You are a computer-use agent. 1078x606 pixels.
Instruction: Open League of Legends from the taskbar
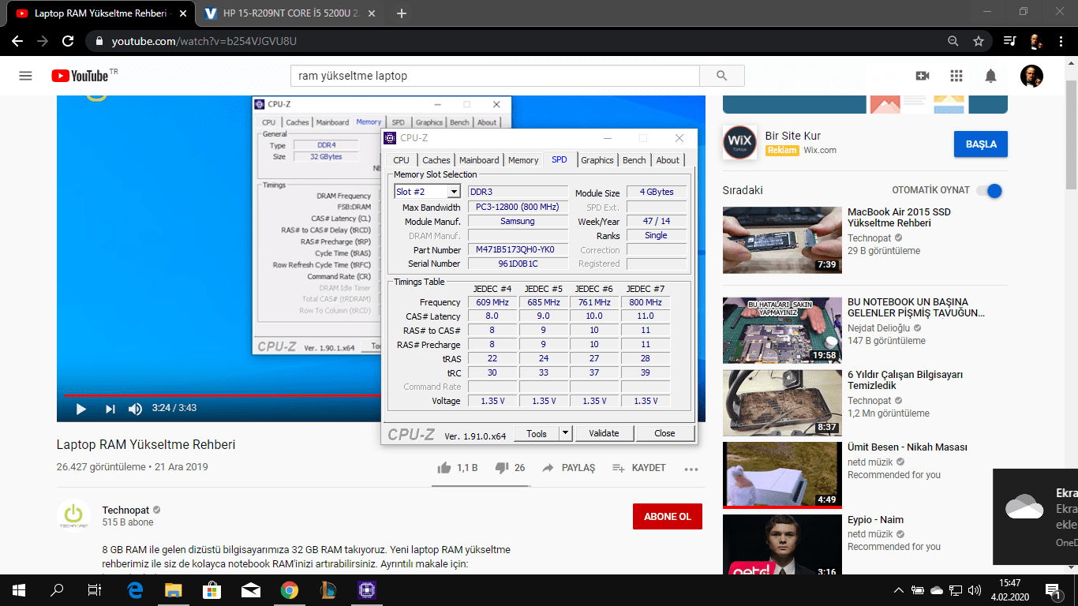[x=328, y=589]
